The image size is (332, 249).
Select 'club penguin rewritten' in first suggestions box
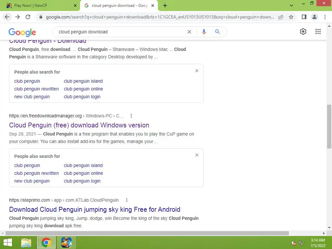tap(36, 89)
